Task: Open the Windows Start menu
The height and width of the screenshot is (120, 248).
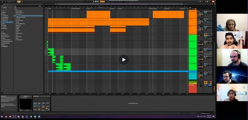Action: 2,117
